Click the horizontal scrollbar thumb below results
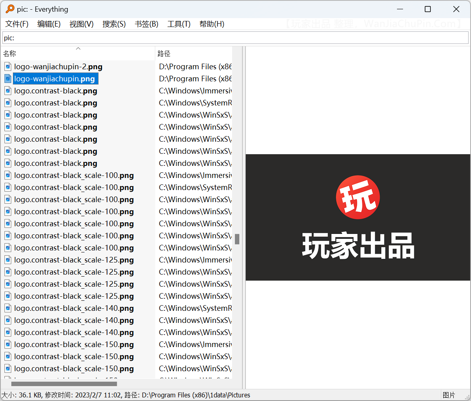 click(x=64, y=384)
